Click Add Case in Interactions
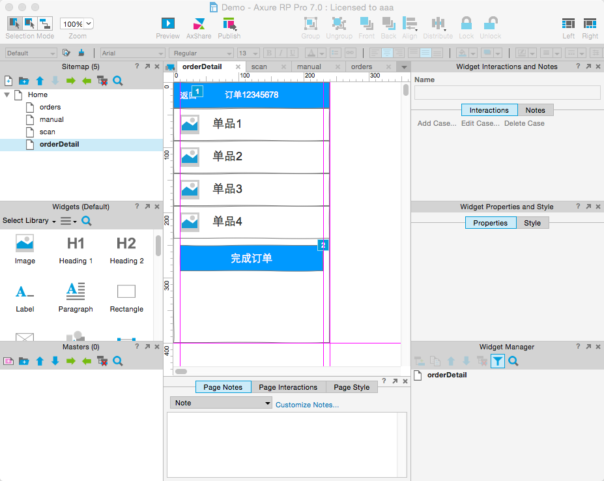The height and width of the screenshot is (481, 604). pyautogui.click(x=437, y=123)
